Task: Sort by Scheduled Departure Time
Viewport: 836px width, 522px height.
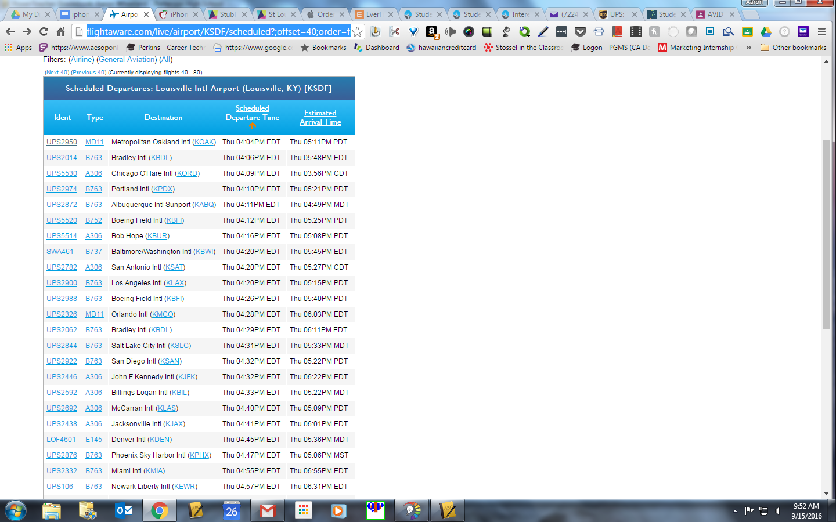Action: point(253,113)
